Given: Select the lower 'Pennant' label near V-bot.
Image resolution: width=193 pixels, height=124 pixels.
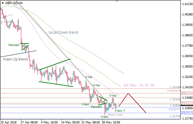Looking at the screenshot, I should pyautogui.click(x=96, y=107).
